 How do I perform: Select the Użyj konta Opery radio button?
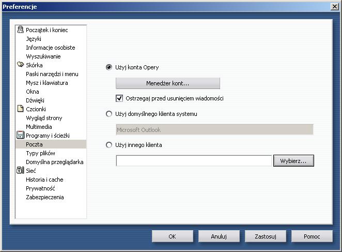[x=109, y=67]
